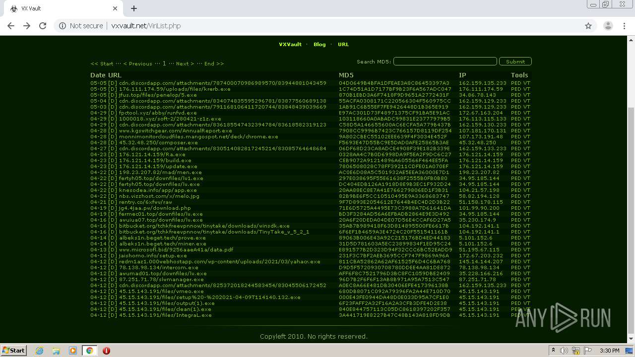This screenshot has width=635, height=357.
Task: Open the VXVault navigation link
Action: coord(290,44)
